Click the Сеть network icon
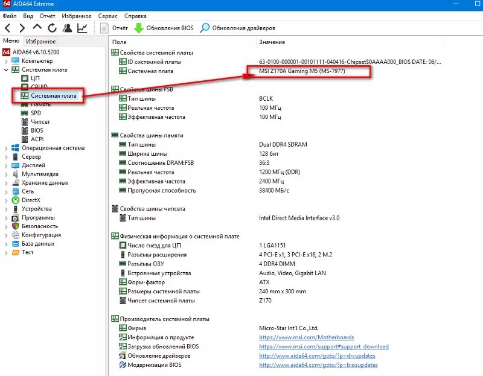Image resolution: width=483 pixels, height=376 pixels. coord(16,191)
